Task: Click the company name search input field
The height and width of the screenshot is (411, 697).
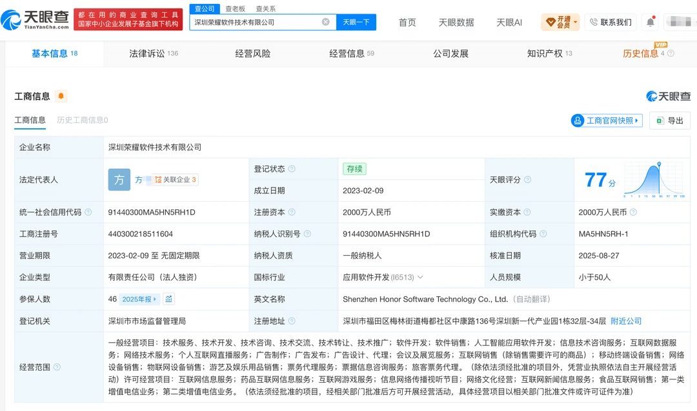Action: (x=256, y=22)
